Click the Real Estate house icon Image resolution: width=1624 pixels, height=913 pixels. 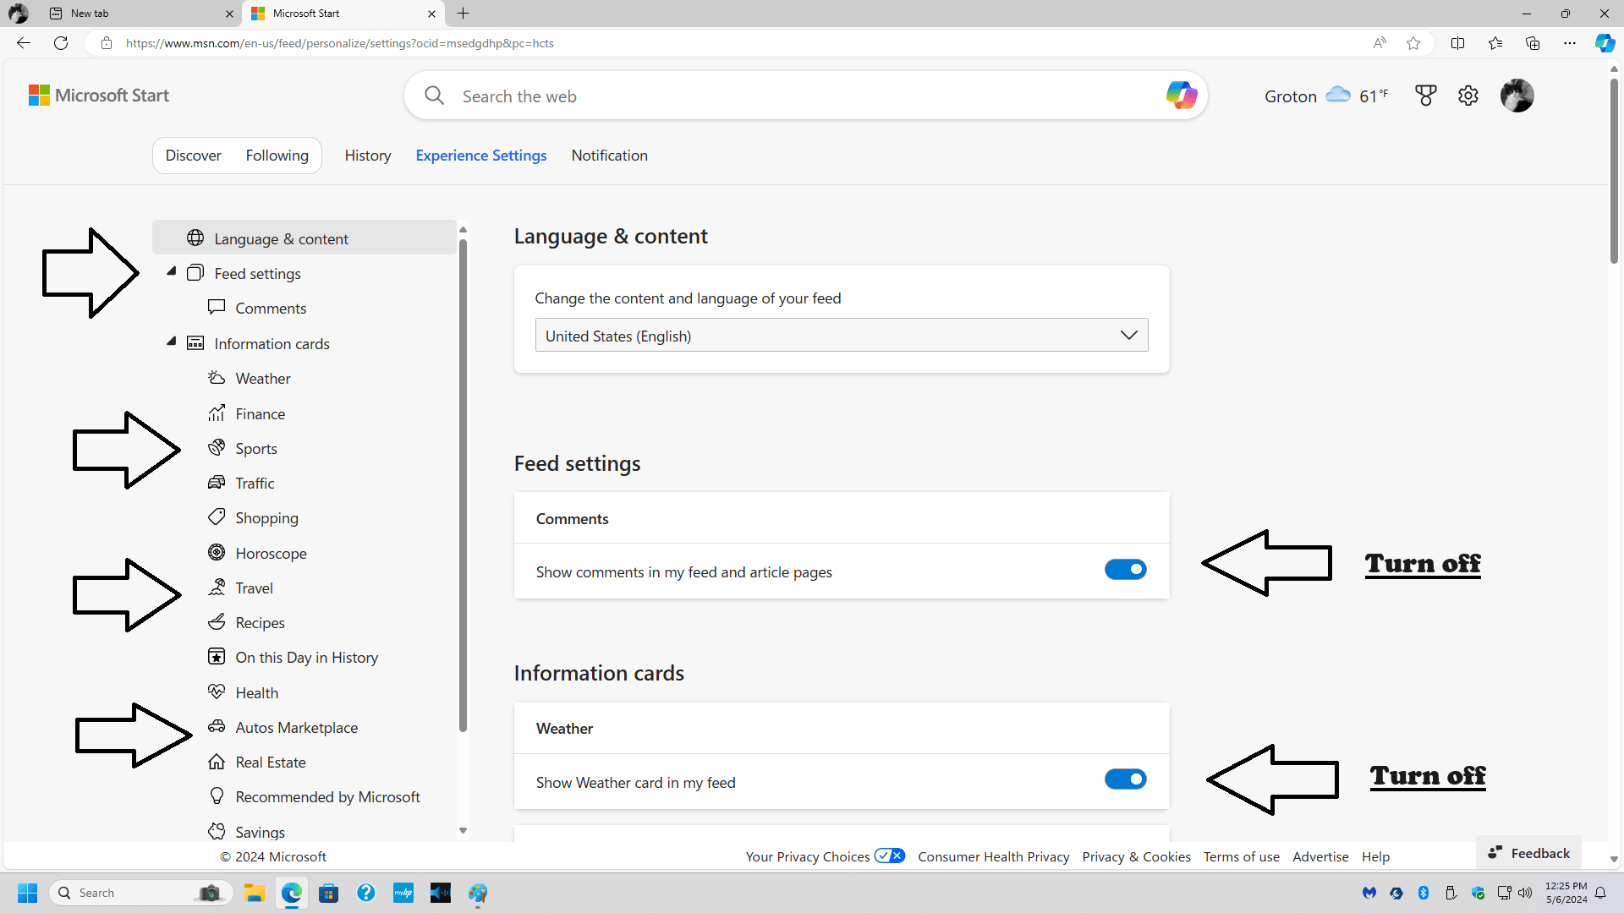[217, 762]
